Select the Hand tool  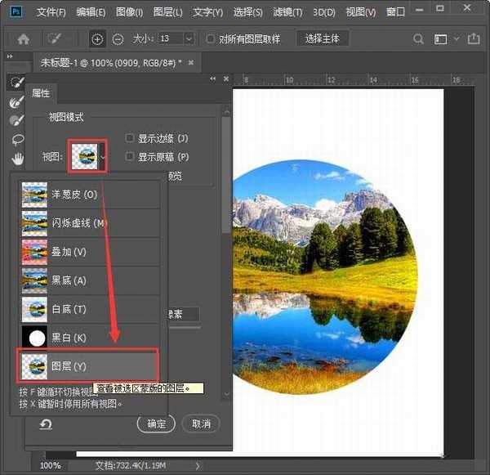pos(16,157)
